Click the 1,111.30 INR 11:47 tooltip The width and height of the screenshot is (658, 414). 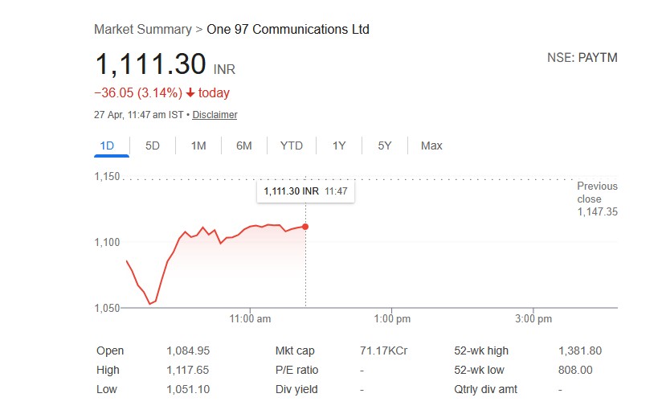point(305,192)
